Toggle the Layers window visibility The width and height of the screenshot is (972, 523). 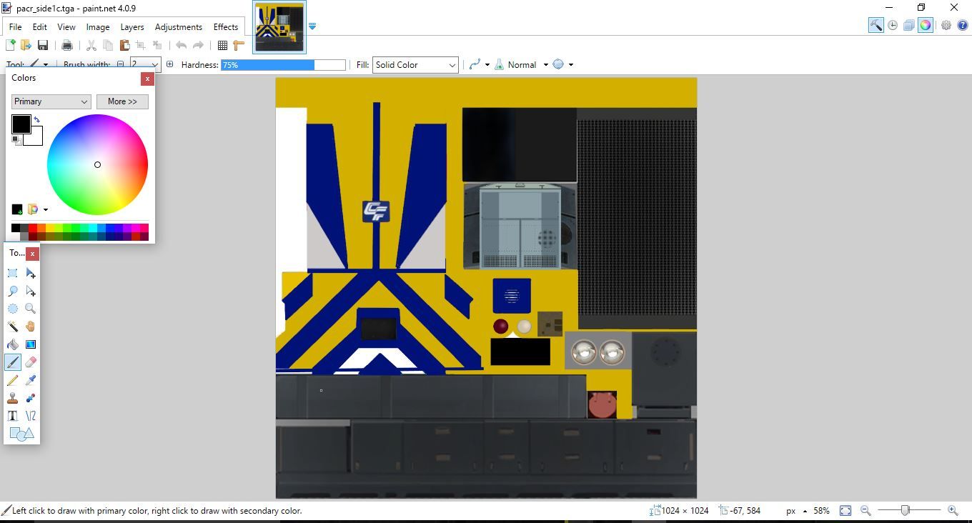(x=908, y=24)
